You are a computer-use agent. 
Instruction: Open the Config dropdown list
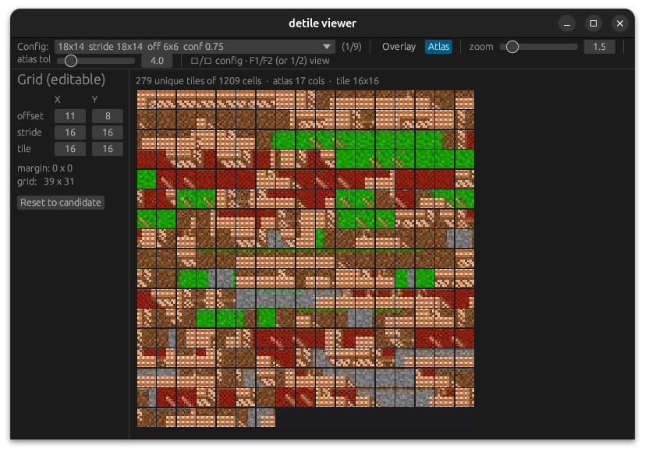(x=194, y=47)
